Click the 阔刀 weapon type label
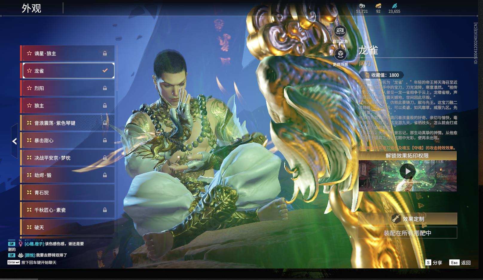 (365, 63)
